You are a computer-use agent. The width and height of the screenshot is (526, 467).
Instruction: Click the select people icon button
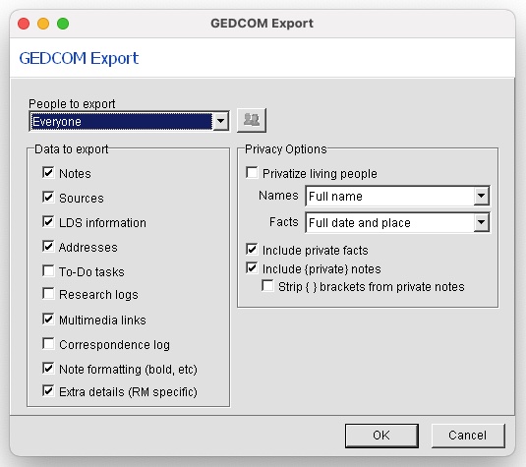tap(252, 120)
